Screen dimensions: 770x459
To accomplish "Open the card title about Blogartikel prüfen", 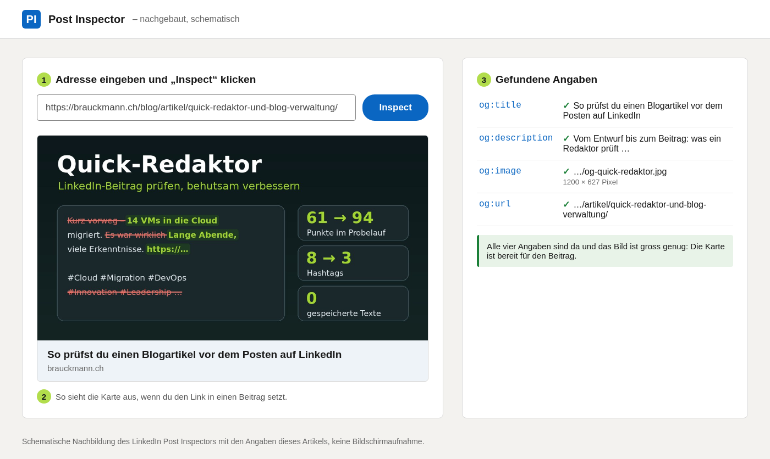I will tap(195, 355).
